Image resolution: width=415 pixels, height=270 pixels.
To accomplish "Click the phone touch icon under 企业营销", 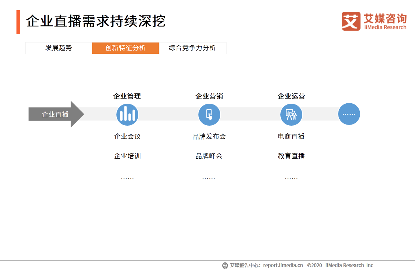I will (x=209, y=114).
